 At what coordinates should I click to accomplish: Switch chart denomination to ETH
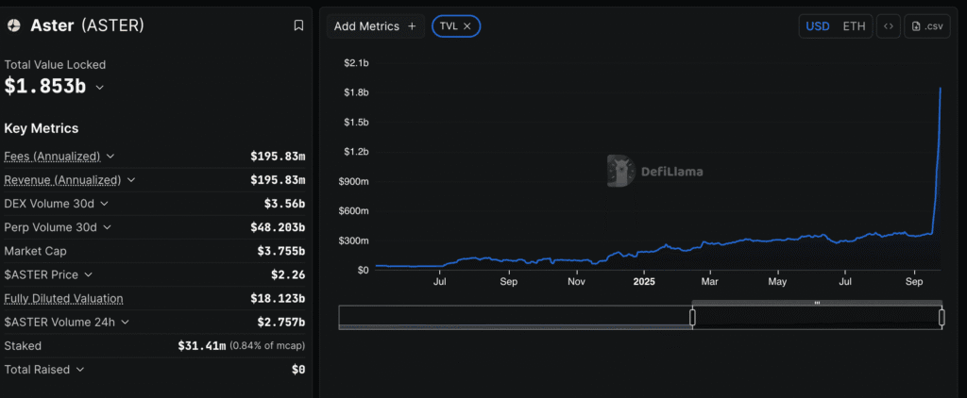coord(854,26)
